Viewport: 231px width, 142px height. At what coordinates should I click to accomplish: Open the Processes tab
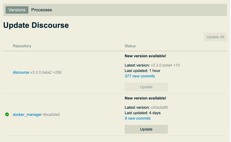pyautogui.click(x=42, y=10)
